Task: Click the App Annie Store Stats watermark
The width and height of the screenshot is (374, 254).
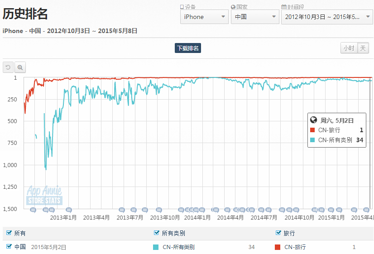Action: pos(44,195)
